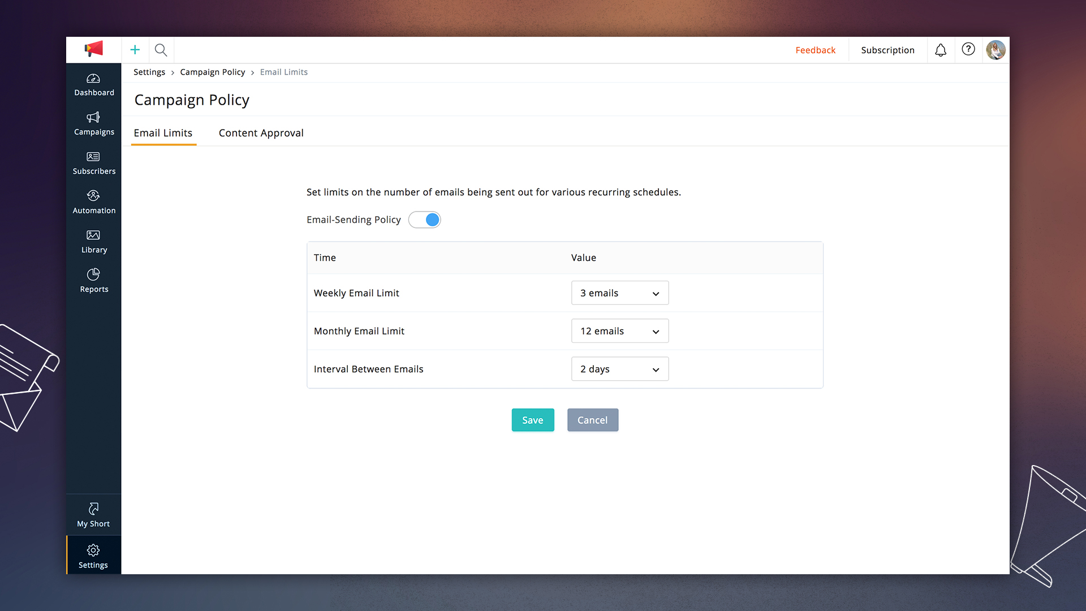Open the user profile avatar
This screenshot has width=1086, height=611.
tap(996, 50)
